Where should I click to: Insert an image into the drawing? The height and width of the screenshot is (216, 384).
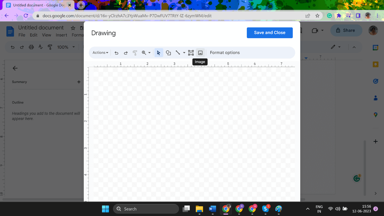coord(200,53)
